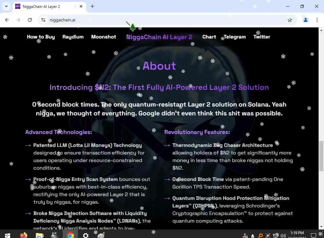
Task: Click the 'Revolutionary Features:' heading
Action: [x=197, y=132]
